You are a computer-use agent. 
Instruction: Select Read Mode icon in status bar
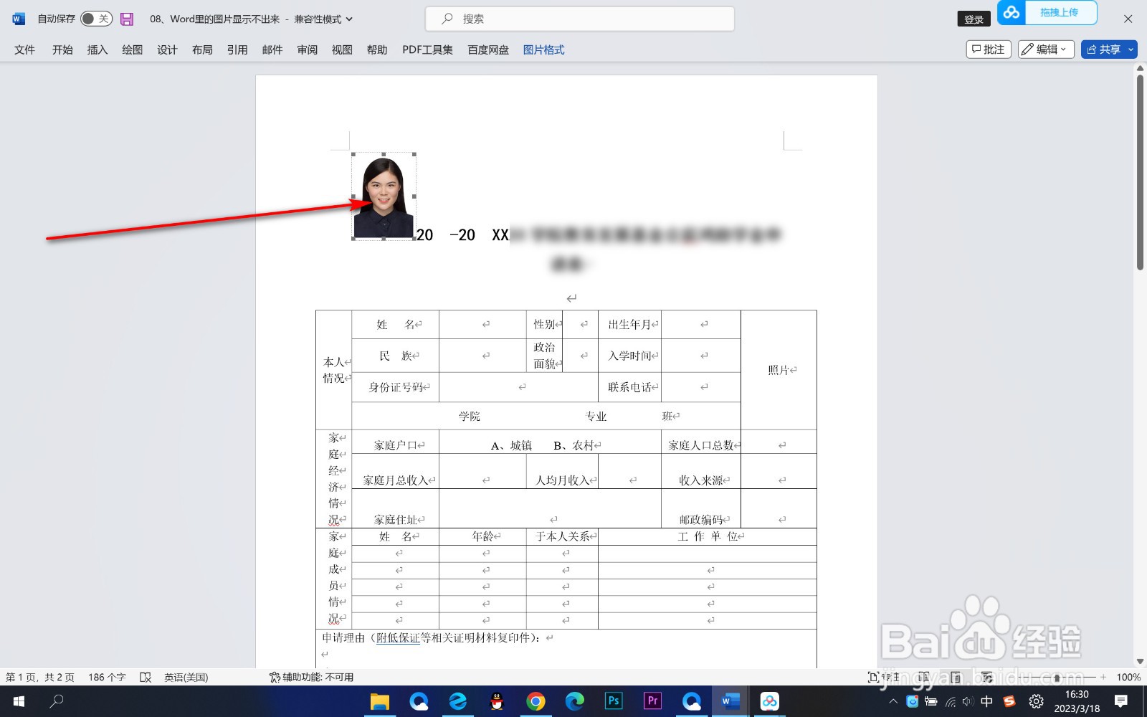tap(923, 676)
